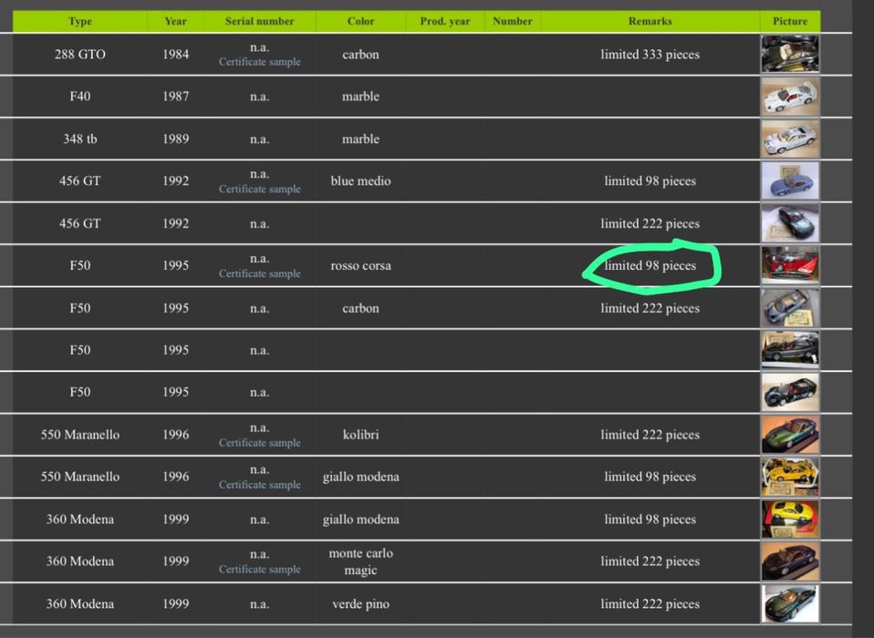The height and width of the screenshot is (638, 874).
Task: Click the Remarks column header
Action: pos(650,21)
